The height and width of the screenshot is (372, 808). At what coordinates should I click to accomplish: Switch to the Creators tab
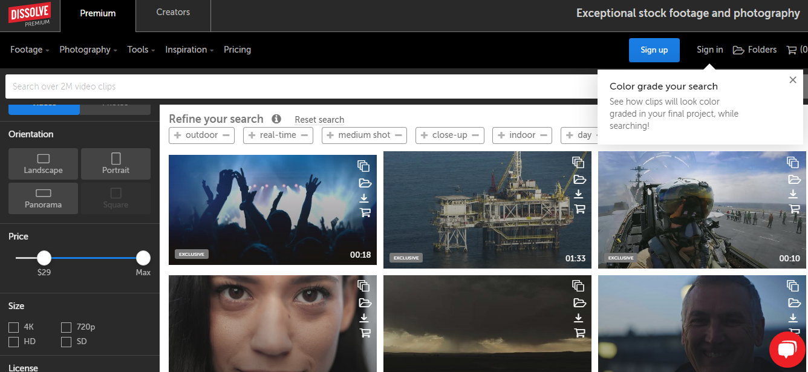173,12
